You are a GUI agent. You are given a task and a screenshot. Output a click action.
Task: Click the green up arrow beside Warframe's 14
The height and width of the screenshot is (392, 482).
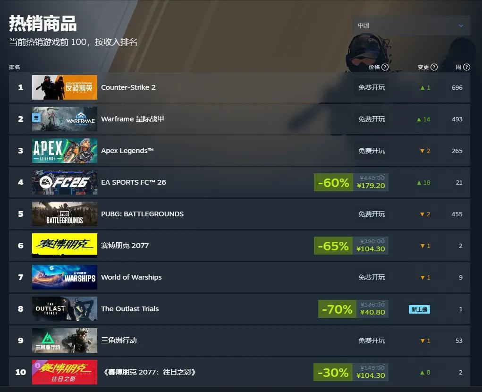[419, 119]
